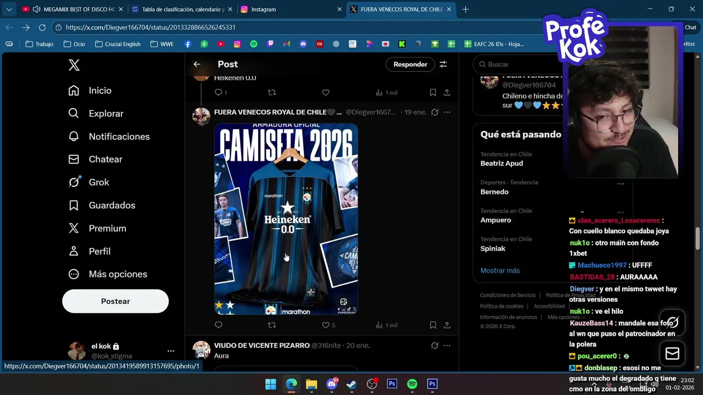Viewport: 703px width, 395px height.
Task: Open the 19 ene. post timestamp
Action: click(415, 112)
